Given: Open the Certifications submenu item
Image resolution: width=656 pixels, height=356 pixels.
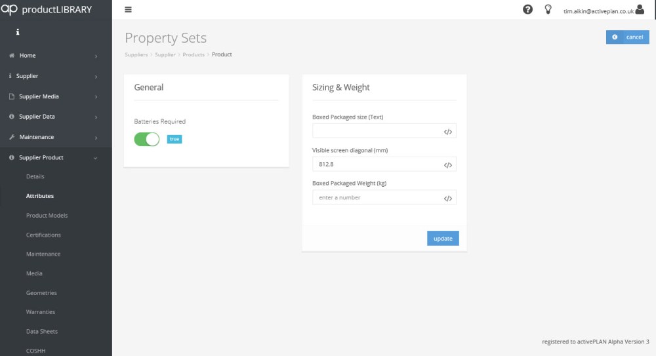Looking at the screenshot, I should pyautogui.click(x=43, y=235).
